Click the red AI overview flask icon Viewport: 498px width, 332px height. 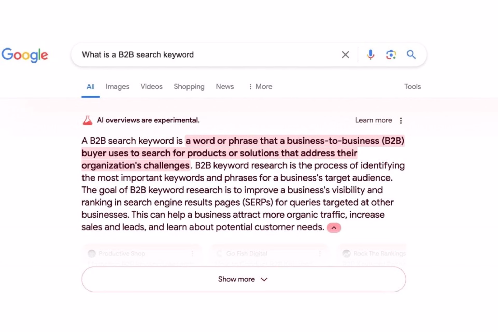pyautogui.click(x=87, y=120)
